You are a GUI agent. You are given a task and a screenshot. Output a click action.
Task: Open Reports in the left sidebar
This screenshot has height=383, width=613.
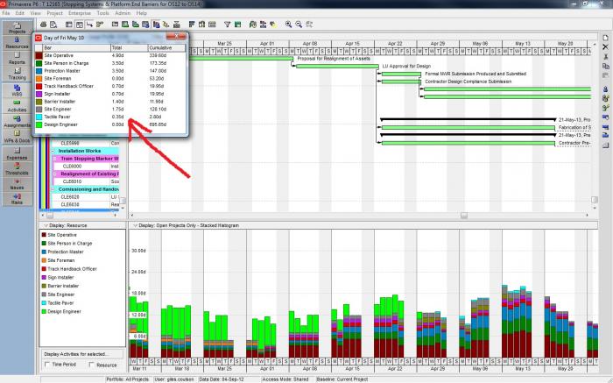tap(17, 59)
